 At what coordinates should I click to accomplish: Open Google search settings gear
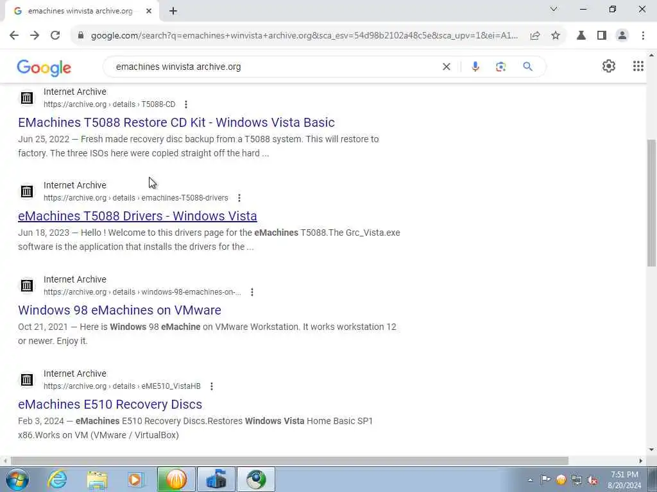(x=609, y=66)
